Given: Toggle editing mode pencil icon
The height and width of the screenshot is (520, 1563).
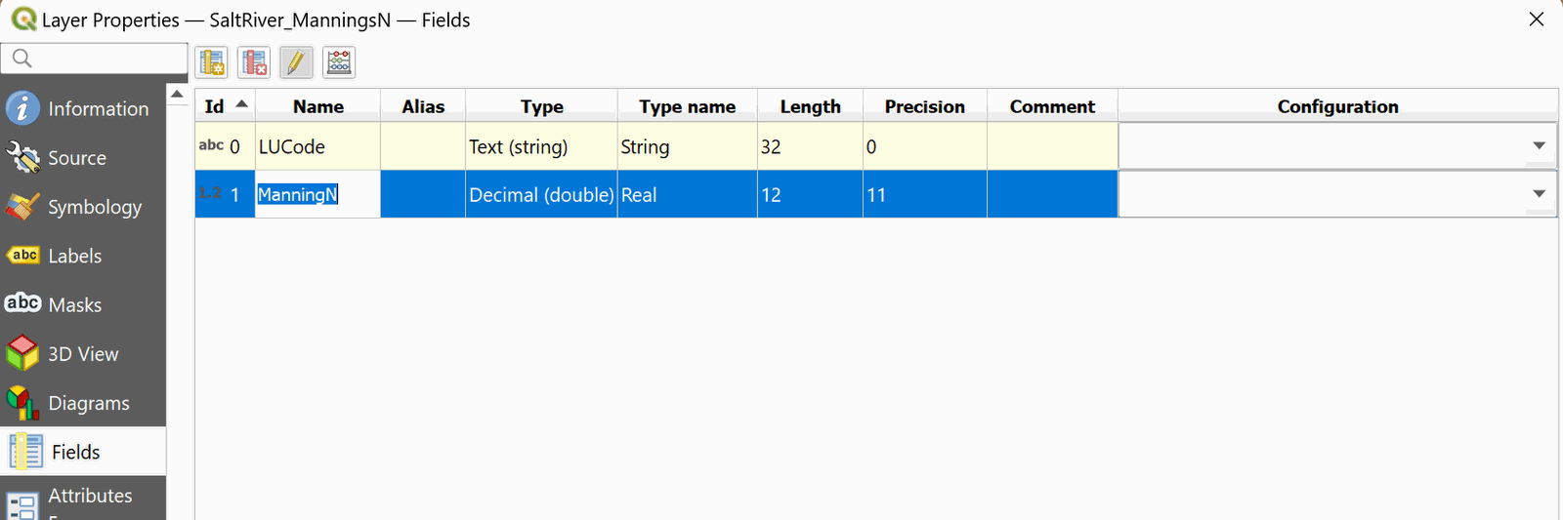Looking at the screenshot, I should 296,62.
